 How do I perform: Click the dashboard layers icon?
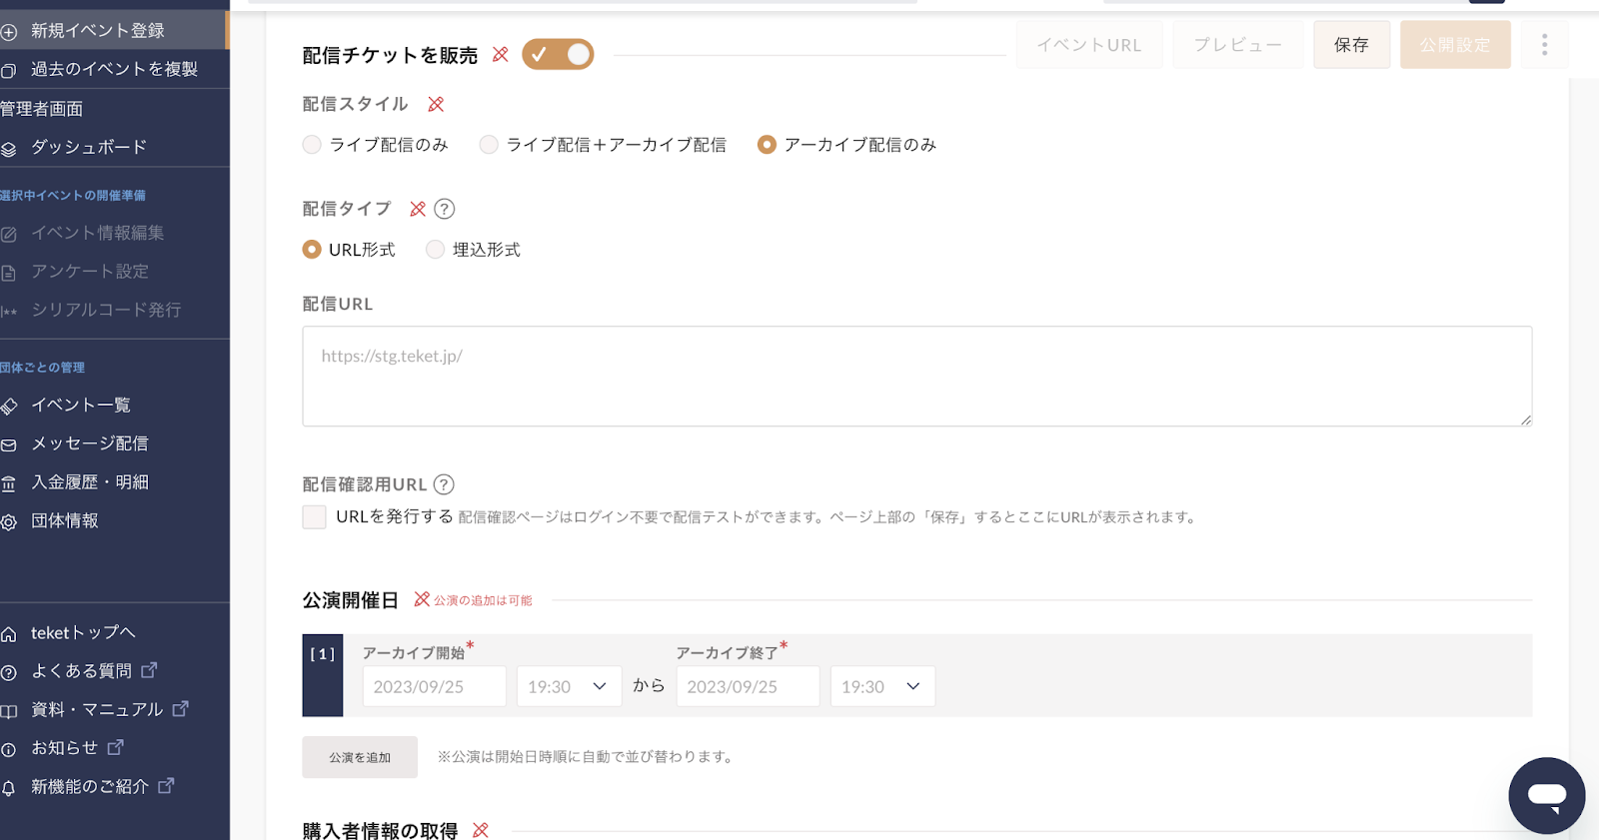click(9, 149)
